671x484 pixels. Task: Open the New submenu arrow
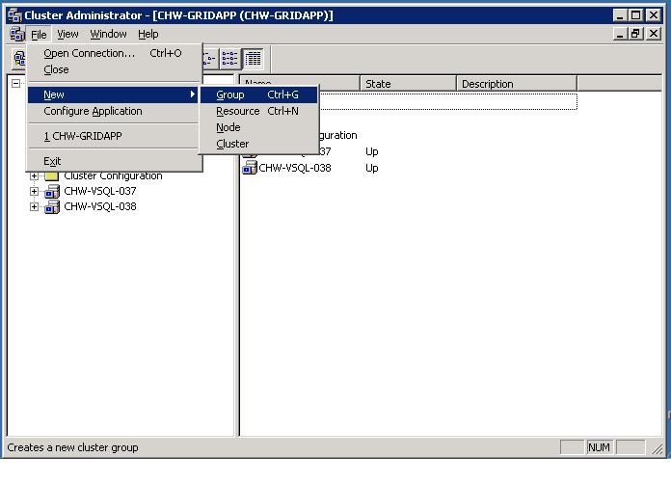pyautogui.click(x=193, y=94)
